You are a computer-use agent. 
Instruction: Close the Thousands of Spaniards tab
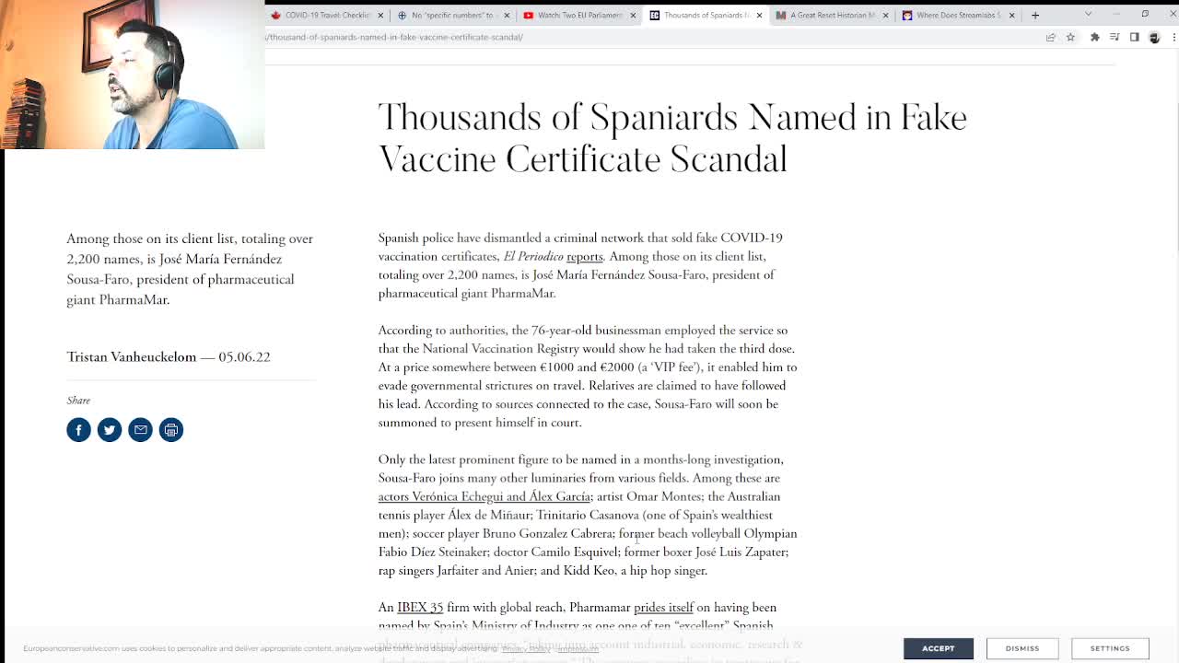(760, 15)
